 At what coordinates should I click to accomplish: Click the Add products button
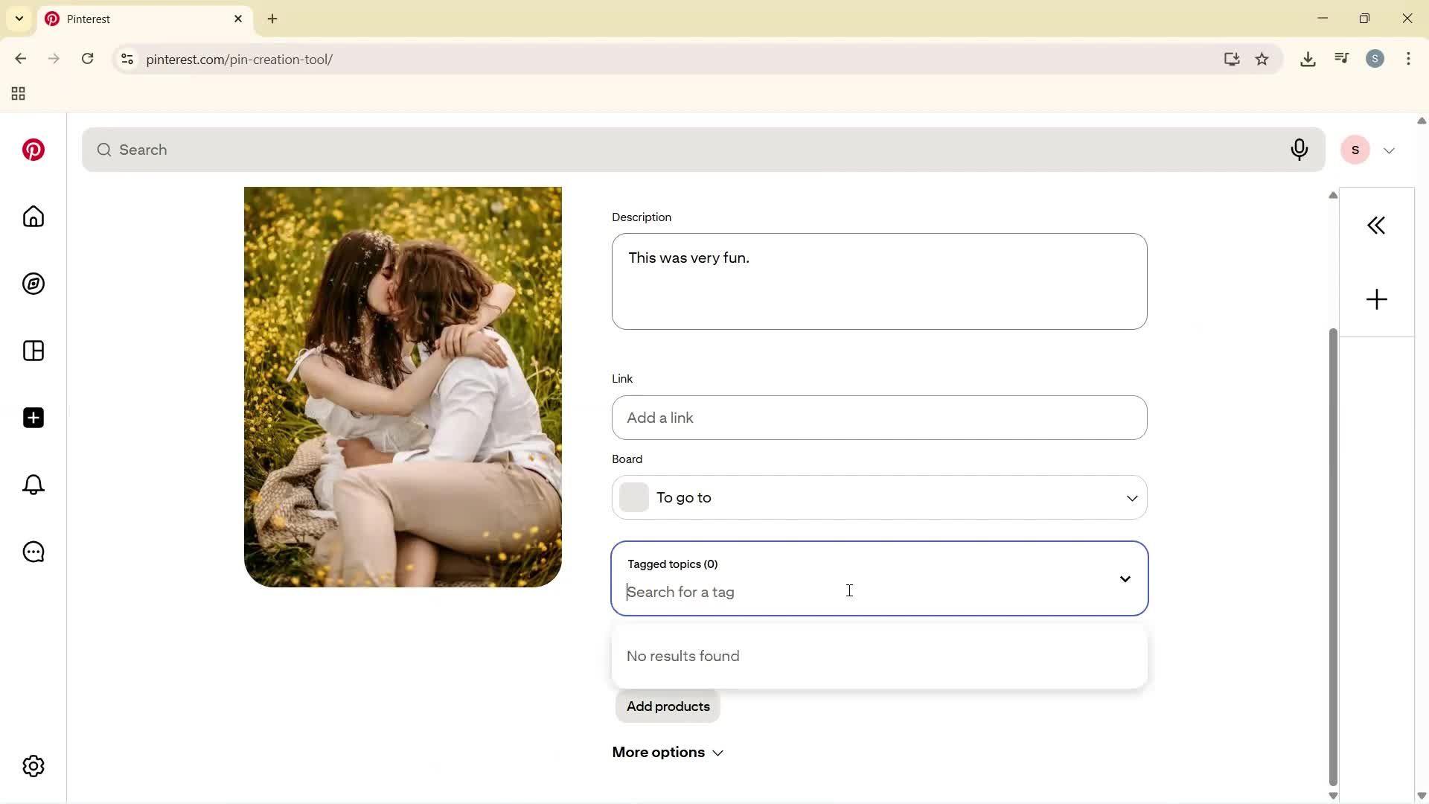coord(667,706)
